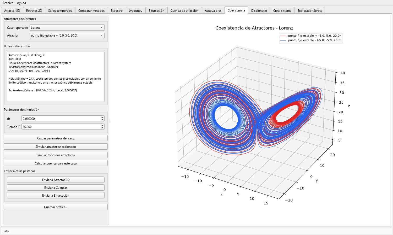Click the splitter handle between panel and plot
The width and height of the screenshot is (393, 235).
pyautogui.click(x=110, y=120)
